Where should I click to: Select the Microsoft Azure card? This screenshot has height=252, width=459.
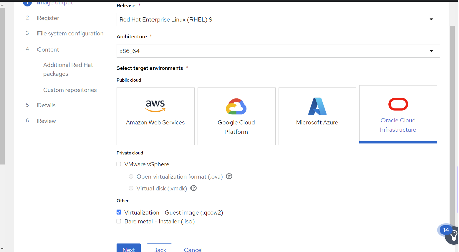317,116
